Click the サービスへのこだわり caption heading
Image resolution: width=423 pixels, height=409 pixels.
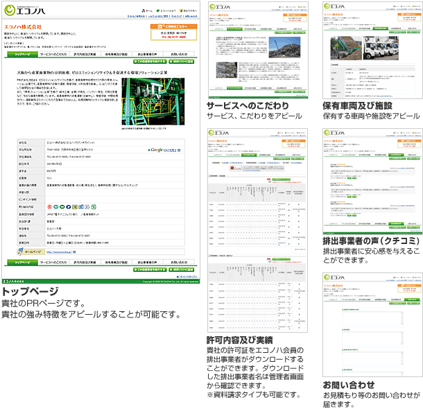248,105
